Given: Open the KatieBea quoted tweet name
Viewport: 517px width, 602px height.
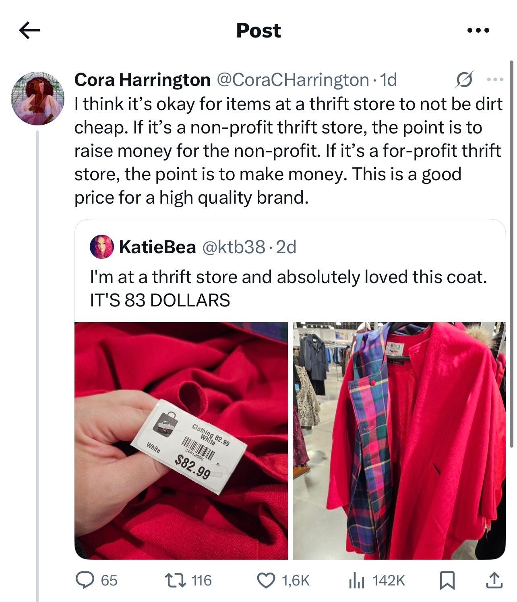Looking at the screenshot, I should pos(157,247).
